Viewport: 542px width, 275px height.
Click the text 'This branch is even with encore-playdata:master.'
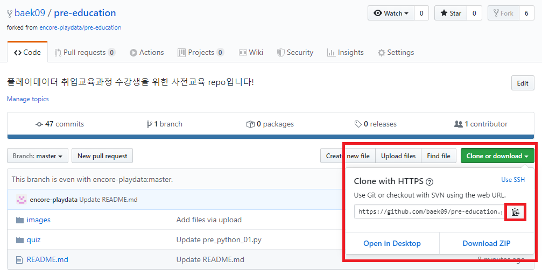(92, 180)
